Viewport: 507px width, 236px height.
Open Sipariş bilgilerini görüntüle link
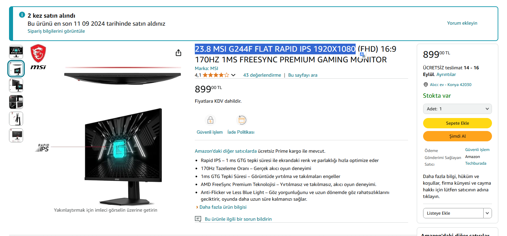[56, 31]
